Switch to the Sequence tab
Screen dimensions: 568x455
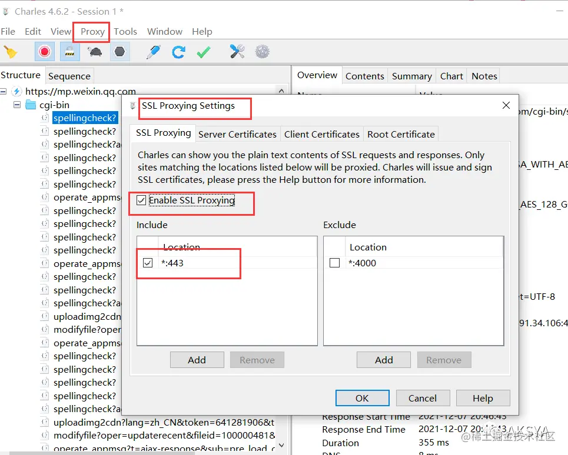click(x=69, y=76)
